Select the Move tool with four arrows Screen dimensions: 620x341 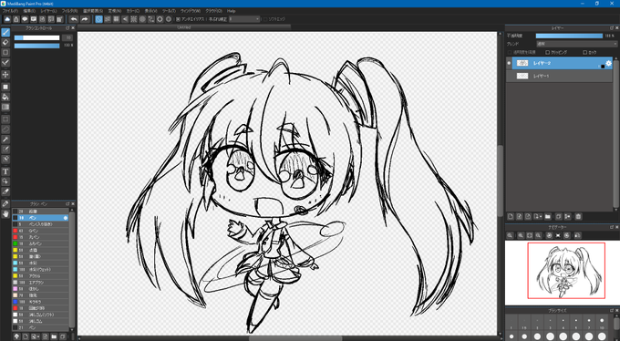pos(5,75)
